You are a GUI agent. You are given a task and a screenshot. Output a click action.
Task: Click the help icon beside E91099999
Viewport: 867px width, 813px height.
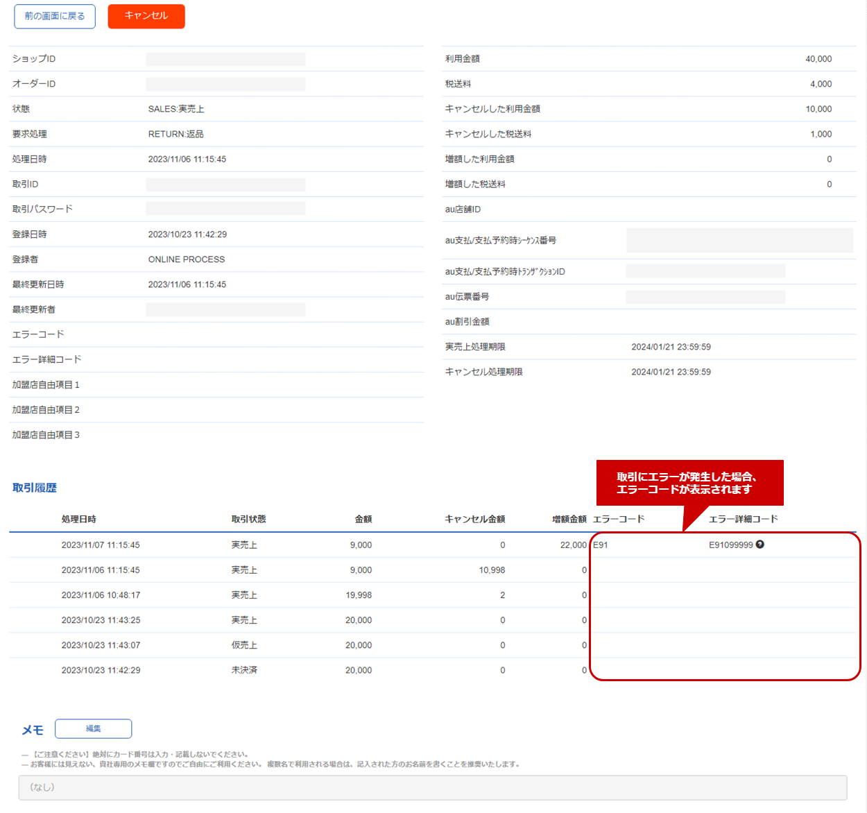point(760,545)
